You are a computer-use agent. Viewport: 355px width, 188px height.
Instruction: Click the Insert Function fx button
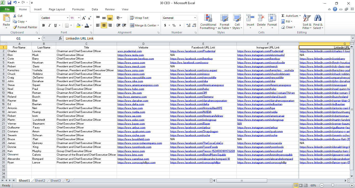[x=60, y=38]
